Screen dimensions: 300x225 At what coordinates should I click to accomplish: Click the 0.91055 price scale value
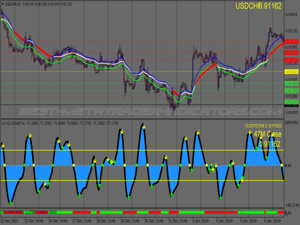click(291, 112)
